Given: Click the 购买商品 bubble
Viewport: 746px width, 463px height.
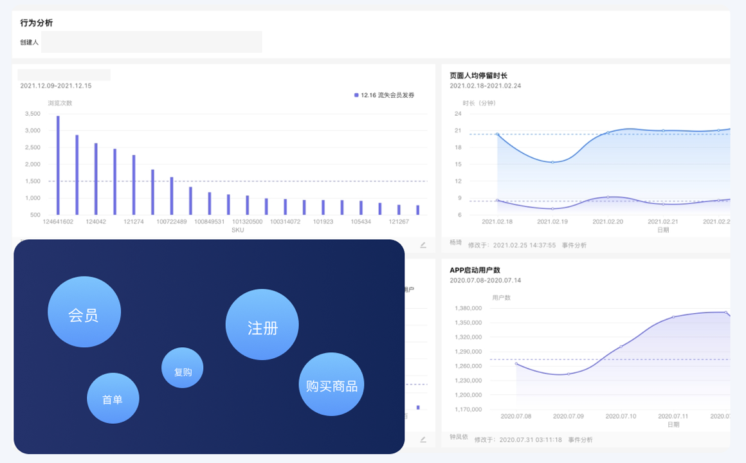Looking at the screenshot, I should click(x=331, y=385).
